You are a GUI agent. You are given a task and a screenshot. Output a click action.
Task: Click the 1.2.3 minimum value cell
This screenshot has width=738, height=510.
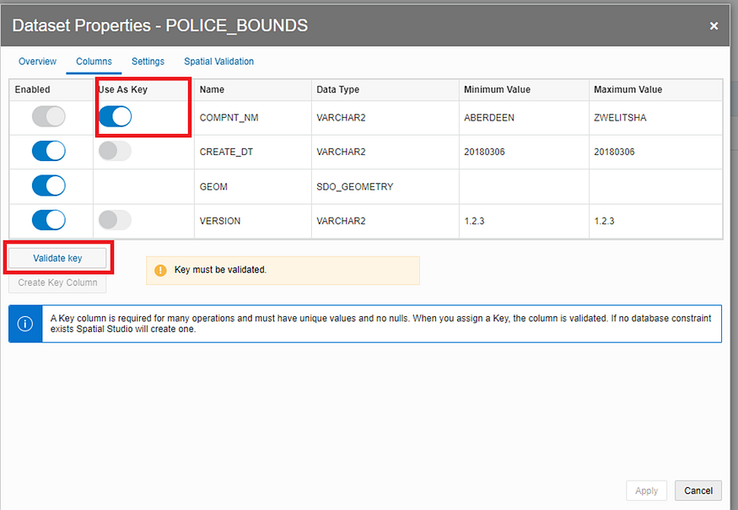coord(524,221)
